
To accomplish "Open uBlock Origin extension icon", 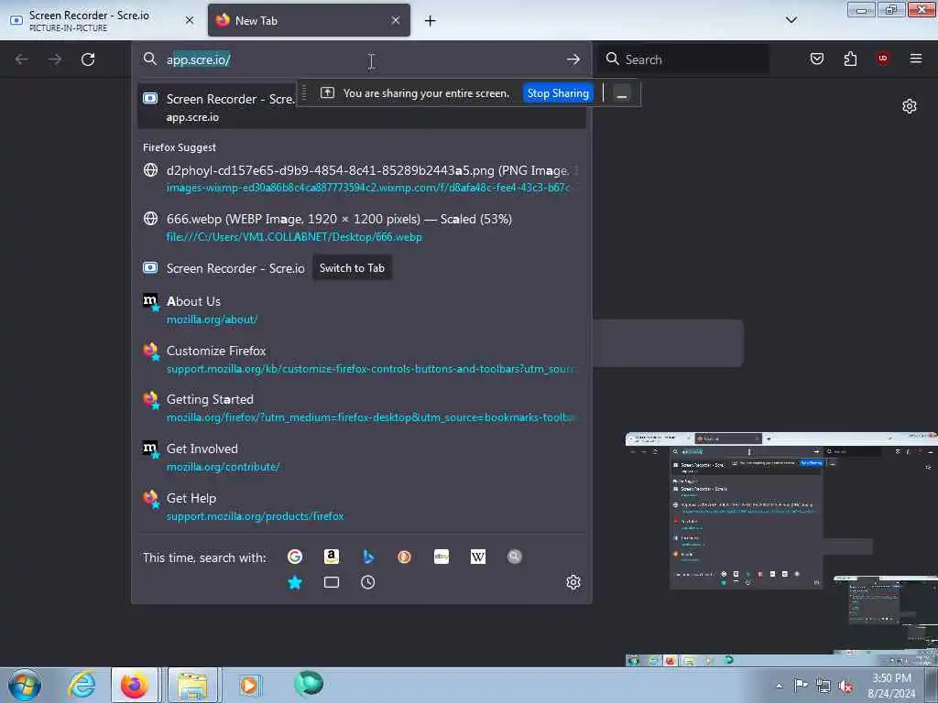I will [883, 59].
